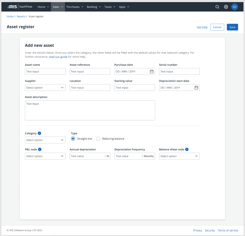Open the Security footer link
Viewport: 245px width, 236px height.
[x=210, y=231]
